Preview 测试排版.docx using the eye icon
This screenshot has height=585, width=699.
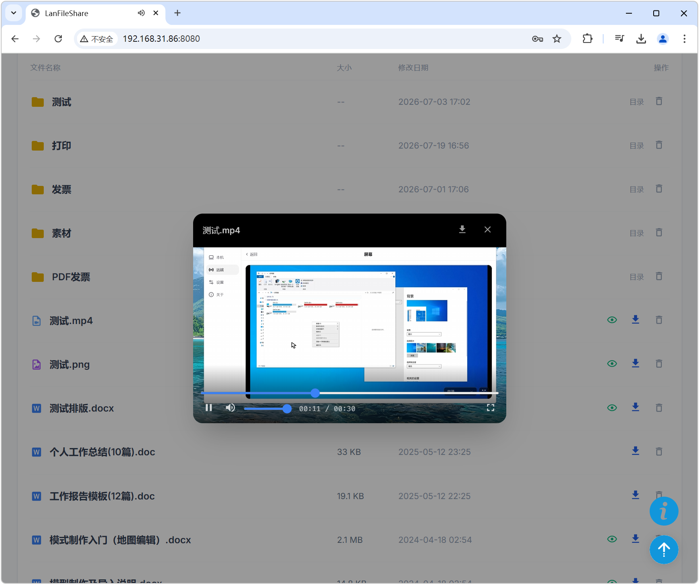612,408
